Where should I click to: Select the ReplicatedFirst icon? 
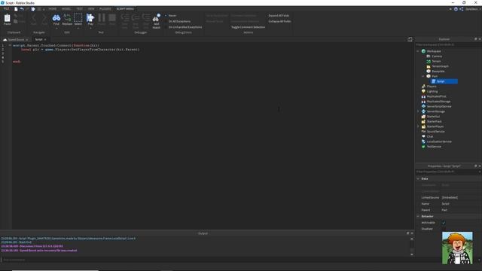[423, 96]
